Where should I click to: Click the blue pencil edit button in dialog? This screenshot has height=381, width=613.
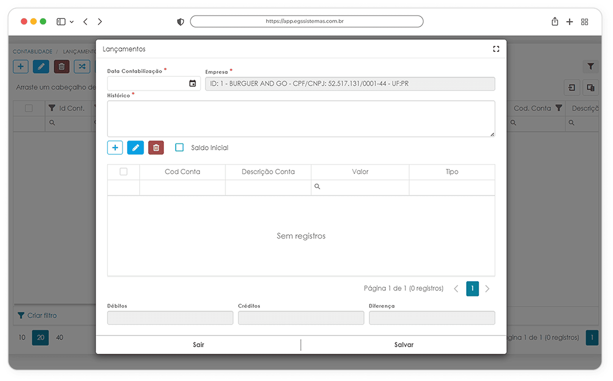coord(135,148)
